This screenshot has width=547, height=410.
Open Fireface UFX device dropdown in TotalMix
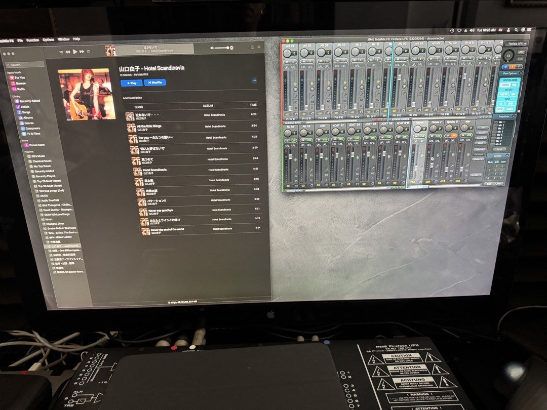(516, 44)
